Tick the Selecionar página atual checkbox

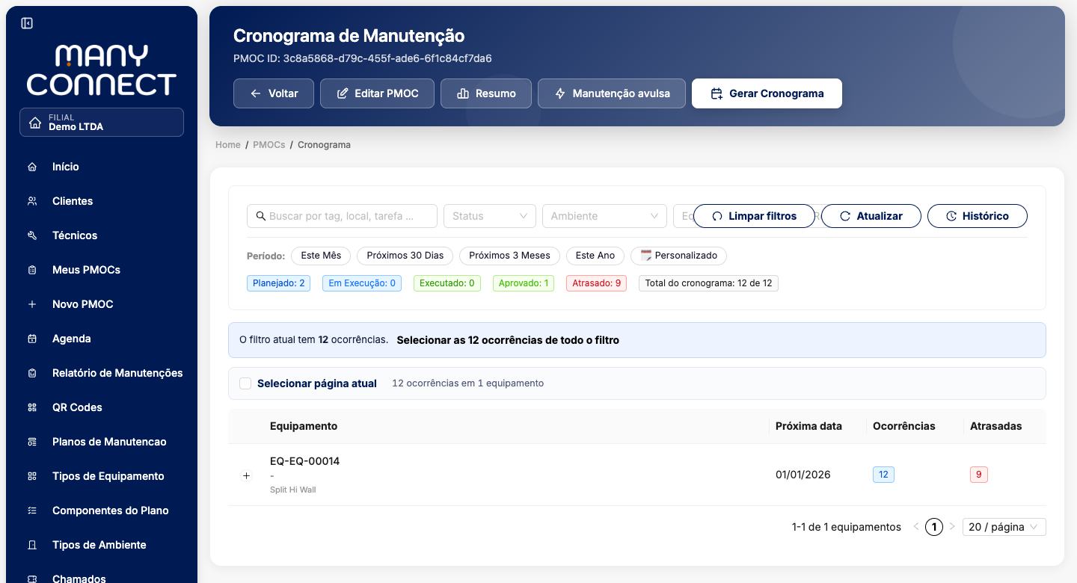[x=245, y=383]
